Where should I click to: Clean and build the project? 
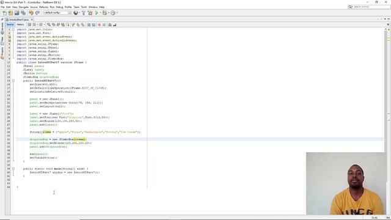90,13
